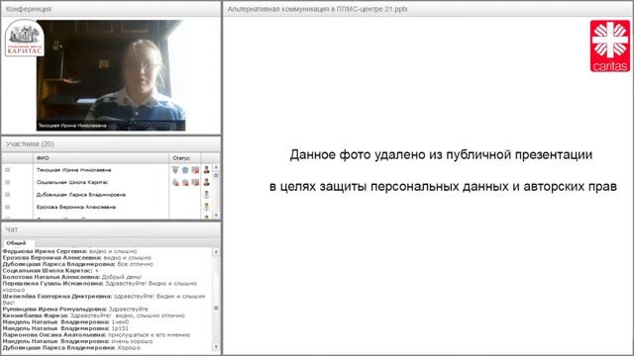Click the chat scroll down arrow
Viewport: 634px width, 356px height.
click(216, 347)
